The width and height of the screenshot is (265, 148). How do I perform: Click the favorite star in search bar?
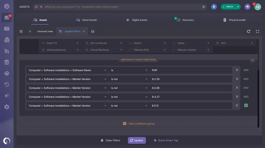(203, 7)
